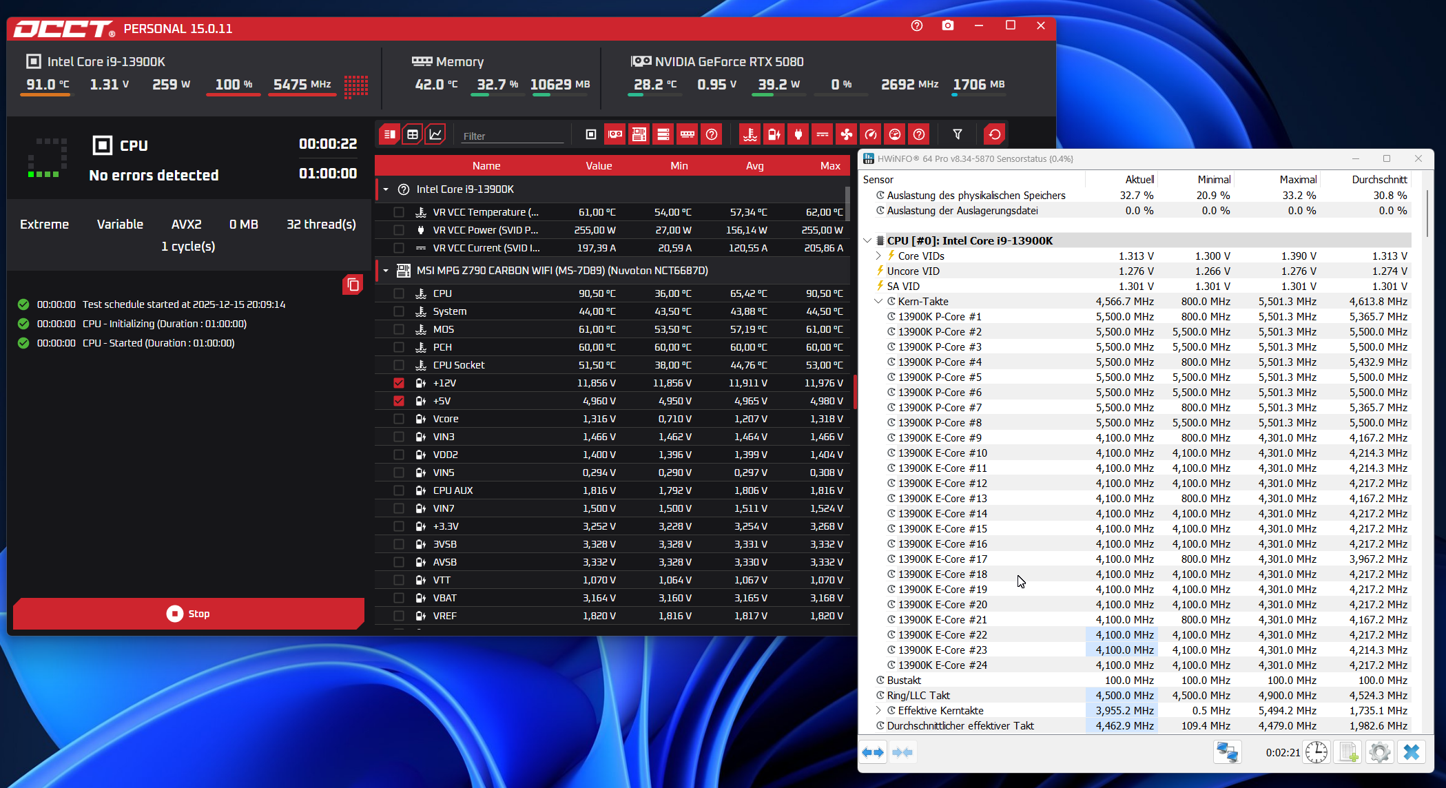Stop the running CPU test
Image resolution: width=1446 pixels, height=788 pixels.
pos(188,614)
